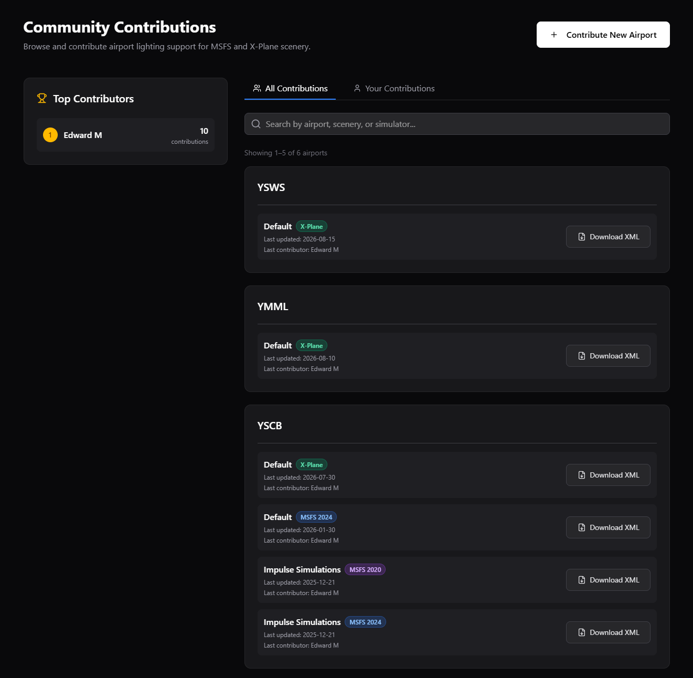Click the Showing 1–5 of 6 airports text
The image size is (693, 678).
(286, 153)
